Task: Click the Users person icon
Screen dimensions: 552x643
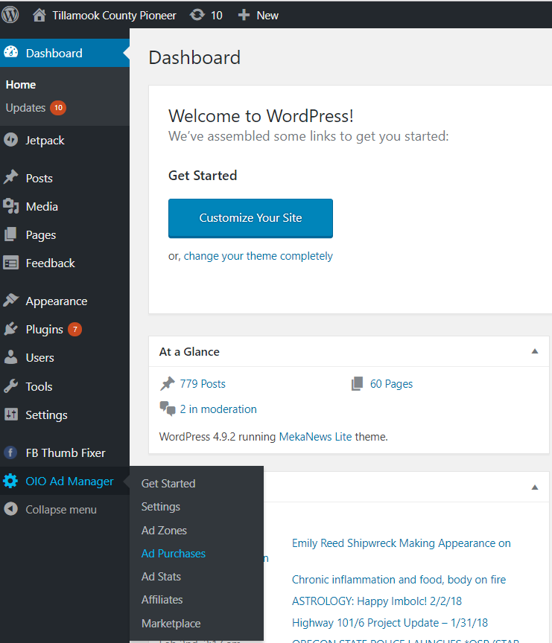Action: click(x=10, y=357)
